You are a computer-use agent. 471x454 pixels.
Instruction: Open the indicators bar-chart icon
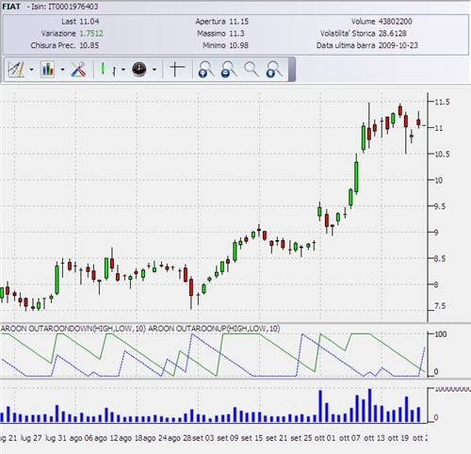point(48,69)
